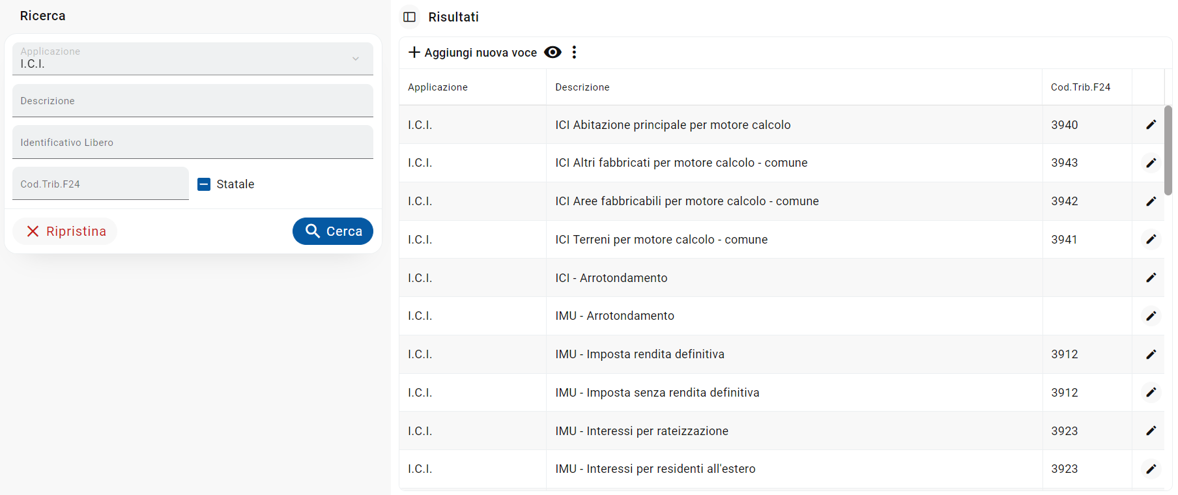Edit the ICI - Arrotondamento row

pyautogui.click(x=1151, y=277)
